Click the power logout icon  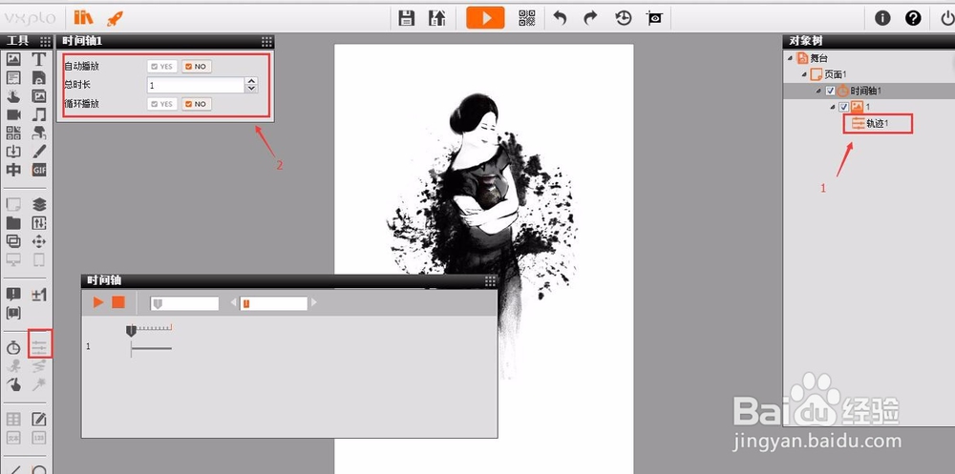point(945,18)
